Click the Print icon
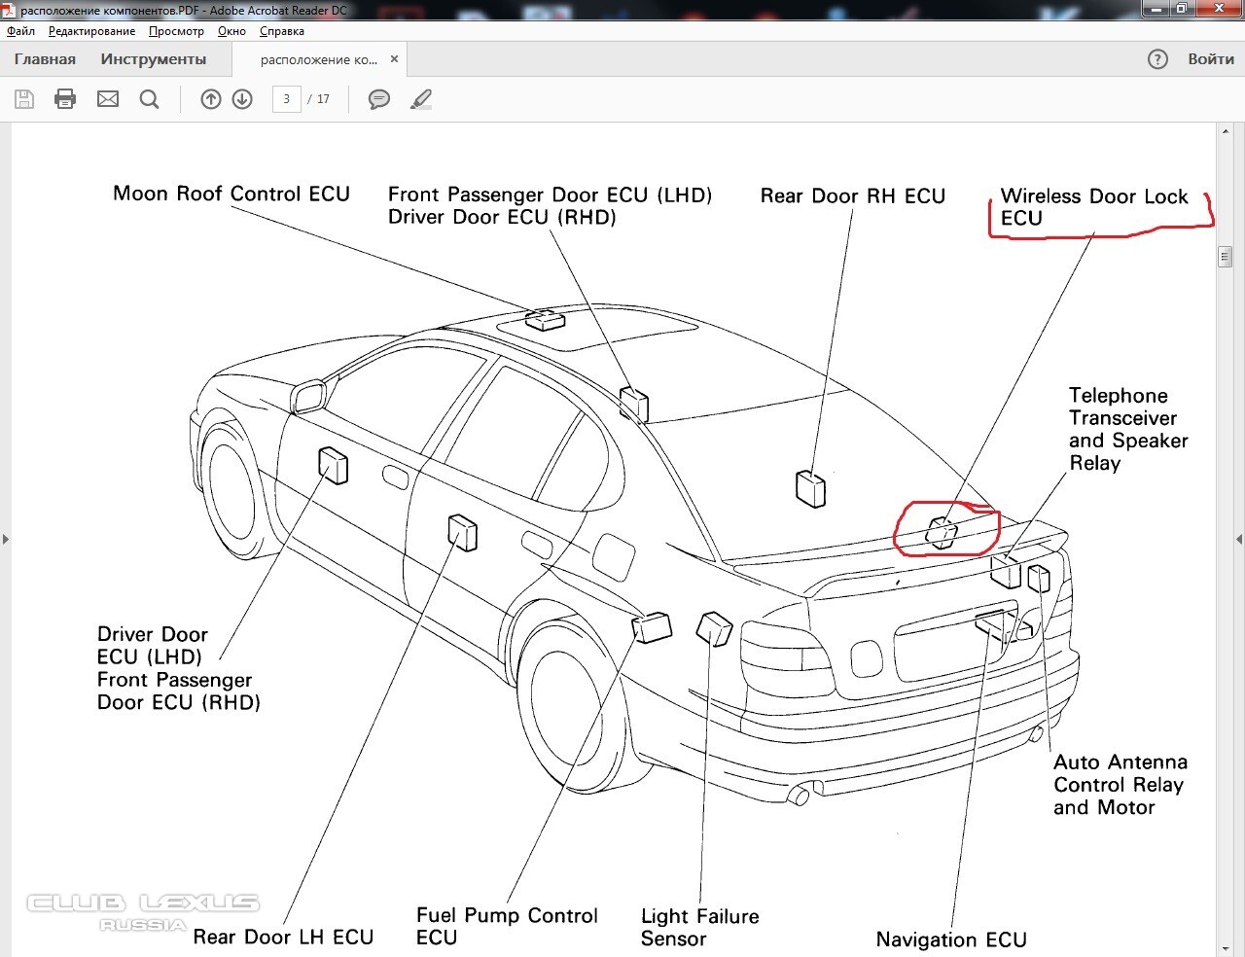Image resolution: width=1245 pixels, height=957 pixels. 65,99
